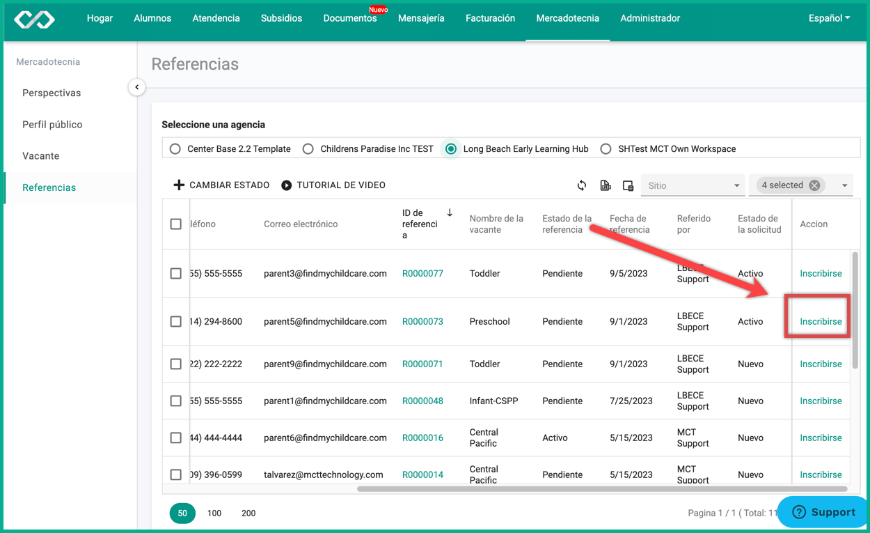Open the Sitio dropdown
Viewport: 870px width, 533px height.
[693, 185]
